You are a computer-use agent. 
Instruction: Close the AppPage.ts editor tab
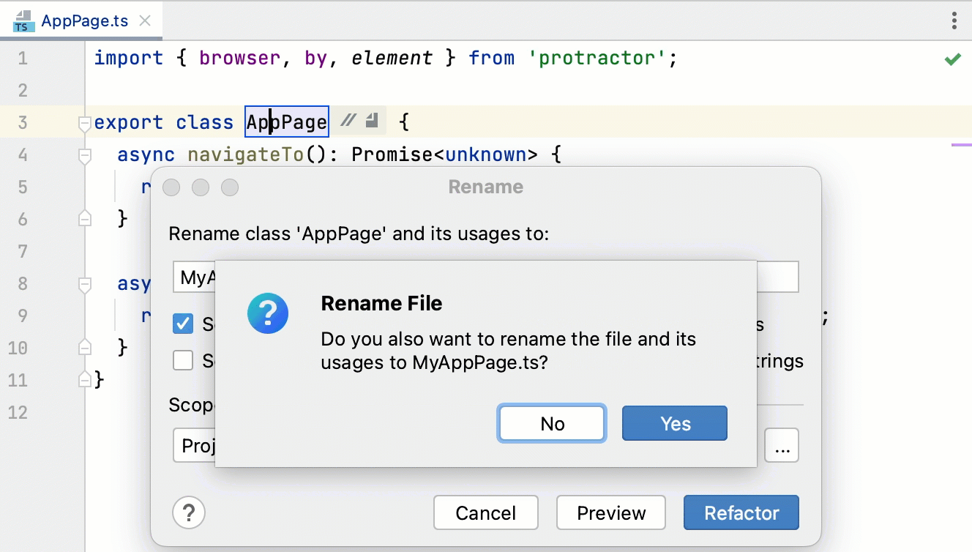pos(145,21)
